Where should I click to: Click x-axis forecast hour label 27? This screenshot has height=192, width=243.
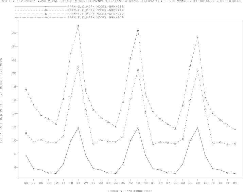pos(93,183)
